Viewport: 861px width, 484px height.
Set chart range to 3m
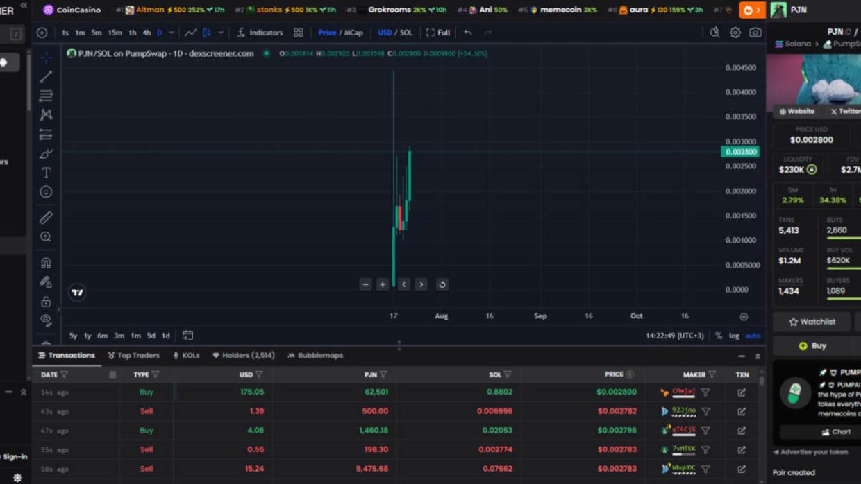pos(119,336)
